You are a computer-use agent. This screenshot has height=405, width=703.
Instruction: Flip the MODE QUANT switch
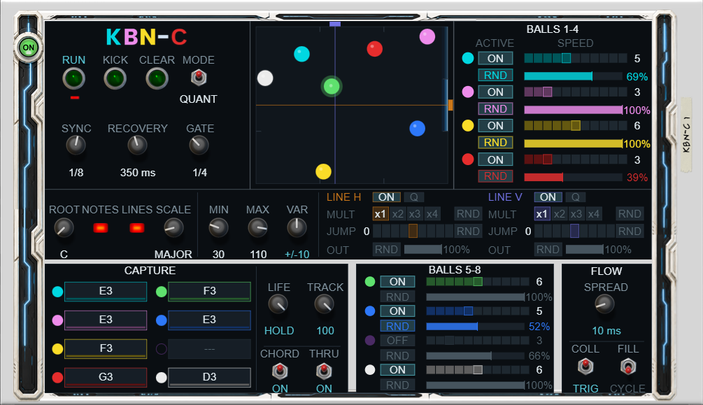click(199, 78)
